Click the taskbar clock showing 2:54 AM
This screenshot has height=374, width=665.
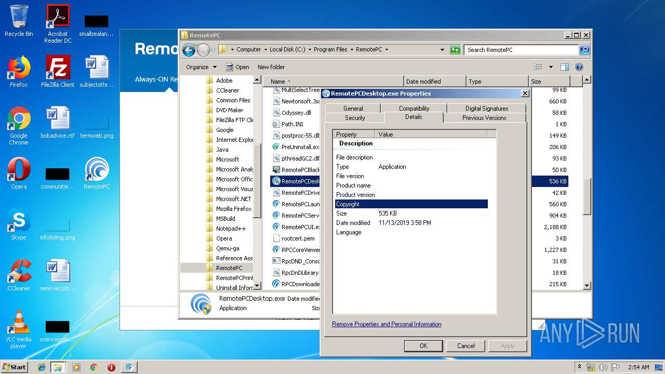click(x=639, y=367)
